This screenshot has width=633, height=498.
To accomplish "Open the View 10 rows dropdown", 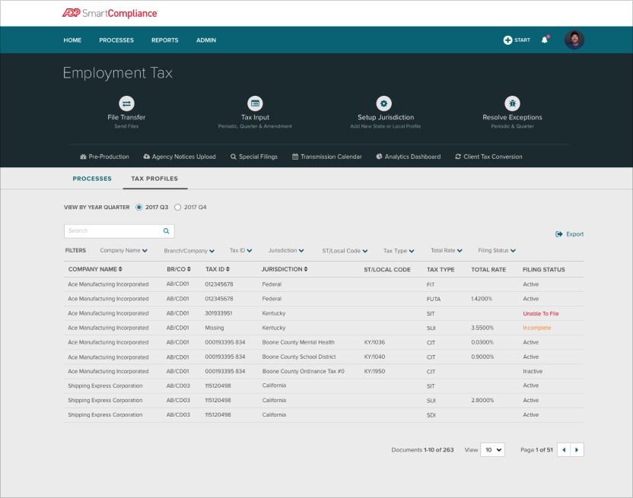I will pyautogui.click(x=492, y=449).
